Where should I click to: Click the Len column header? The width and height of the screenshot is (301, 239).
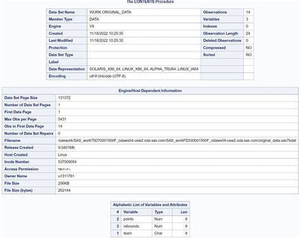tap(184, 212)
